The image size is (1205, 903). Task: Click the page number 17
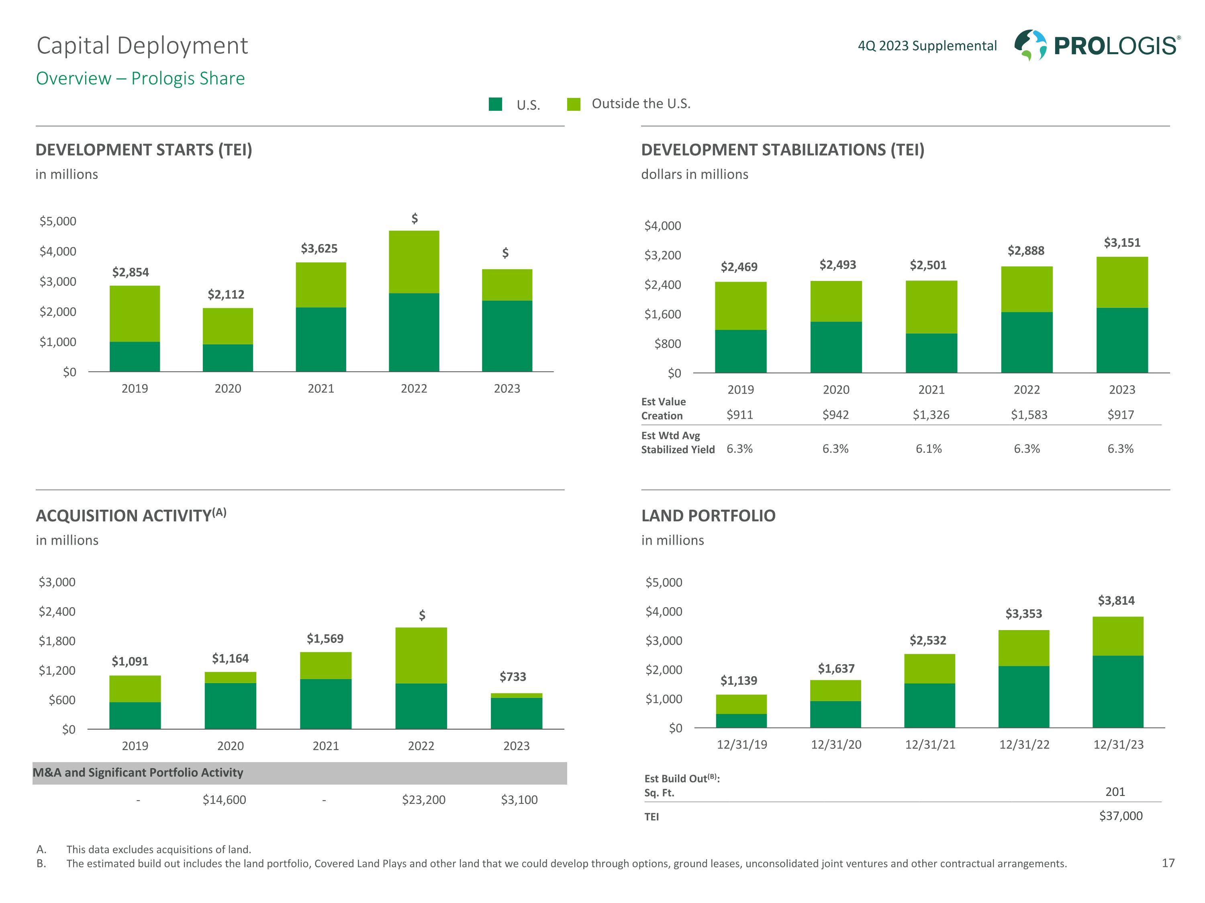pos(1168,863)
